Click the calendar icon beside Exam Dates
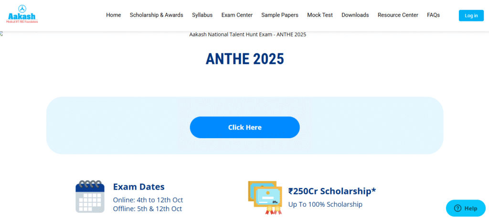489x221 pixels. [90, 196]
